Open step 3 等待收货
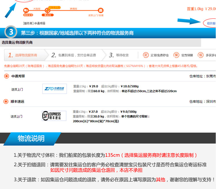The height and width of the screenshot is (189, 216). [x=119, y=55]
